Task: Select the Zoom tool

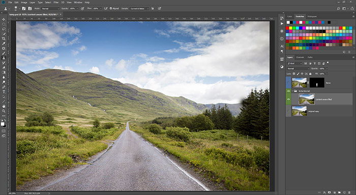Action: click(x=4, y=111)
